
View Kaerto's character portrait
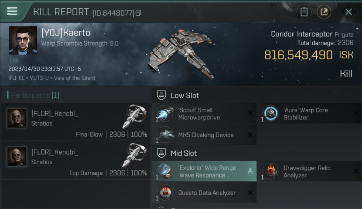tap(23, 40)
